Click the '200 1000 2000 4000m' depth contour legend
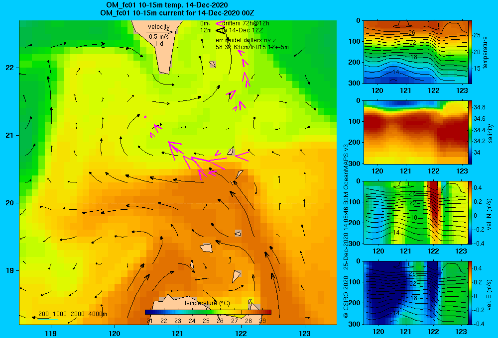498x338 pixels. point(72,314)
